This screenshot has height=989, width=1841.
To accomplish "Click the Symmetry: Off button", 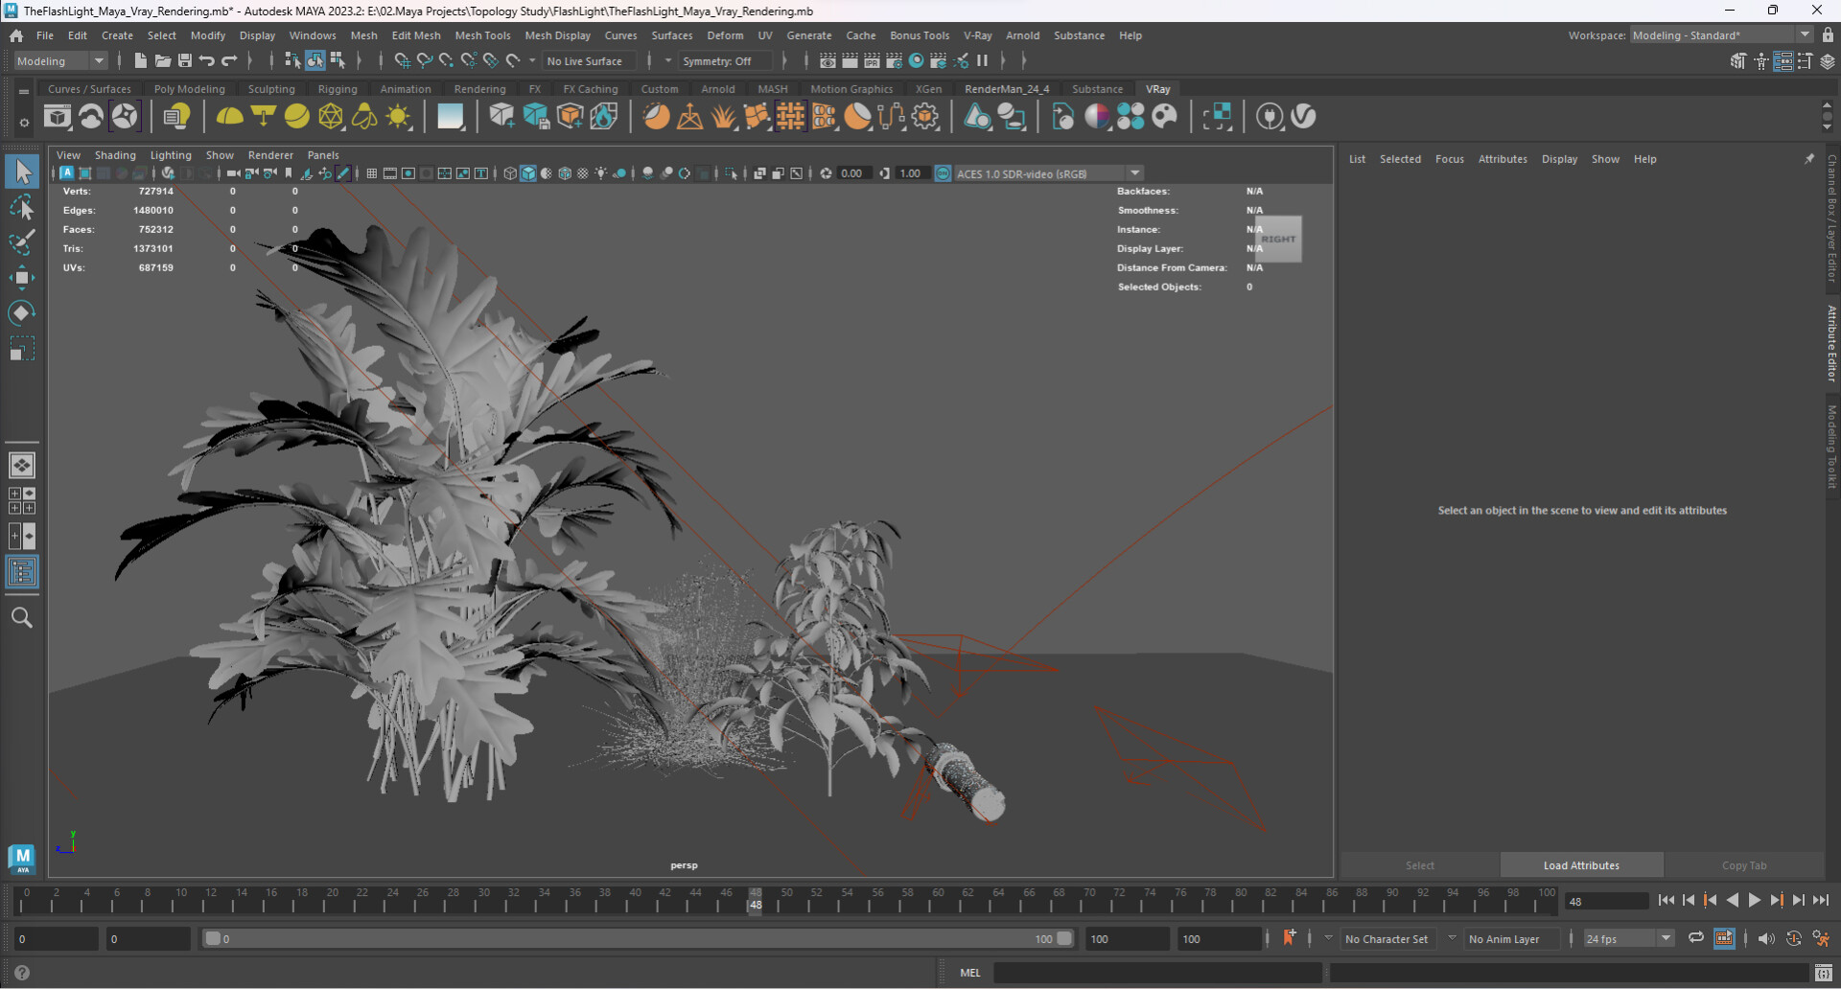I will 716,61.
